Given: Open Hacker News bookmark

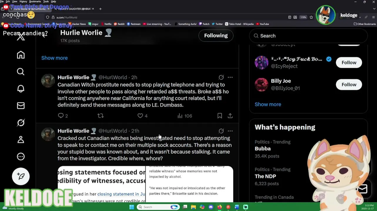Looking at the screenshot, I should tap(77, 24).
